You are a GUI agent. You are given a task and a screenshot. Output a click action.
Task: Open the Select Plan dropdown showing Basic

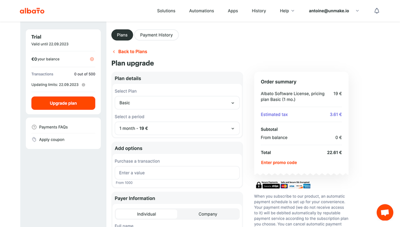tap(177, 103)
